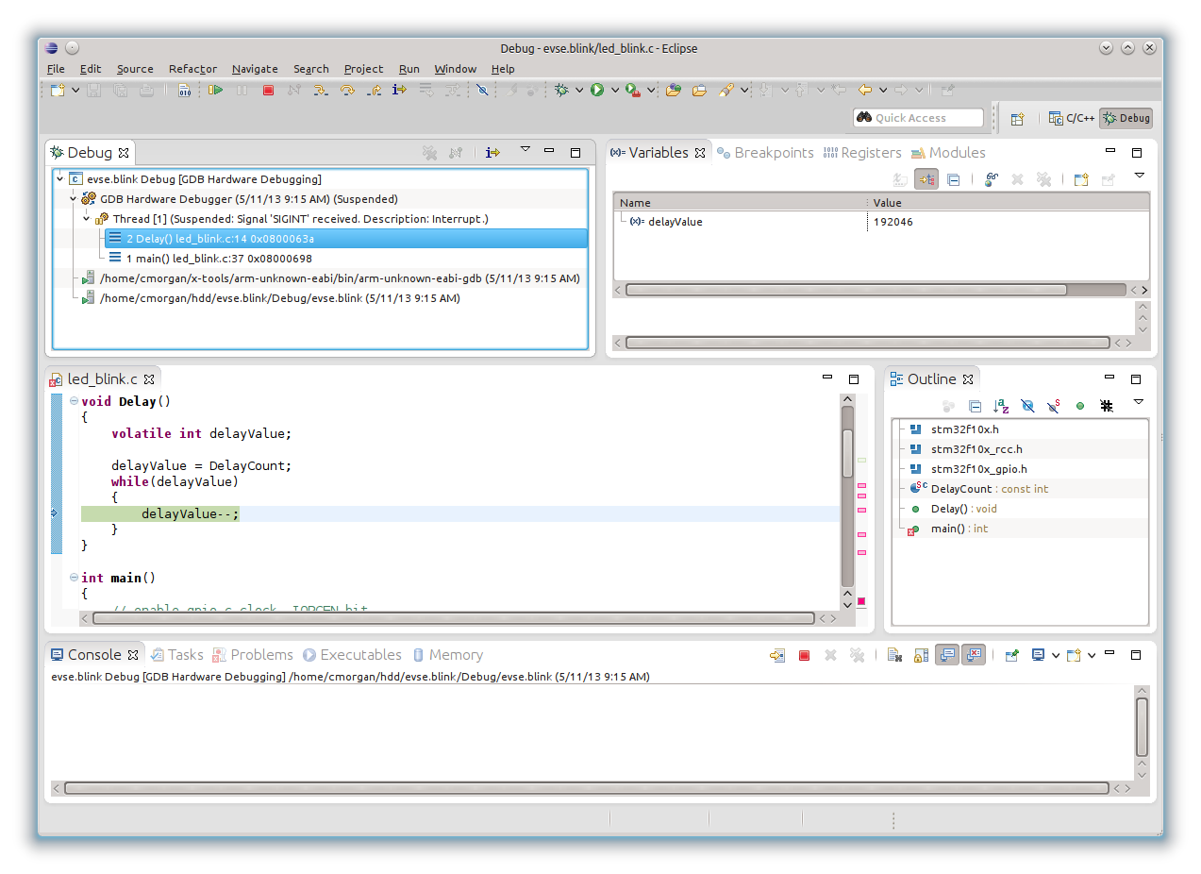Open the dropdown next to New file icon
Image resolution: width=1201 pixels, height=874 pixels.
pyautogui.click(x=75, y=90)
